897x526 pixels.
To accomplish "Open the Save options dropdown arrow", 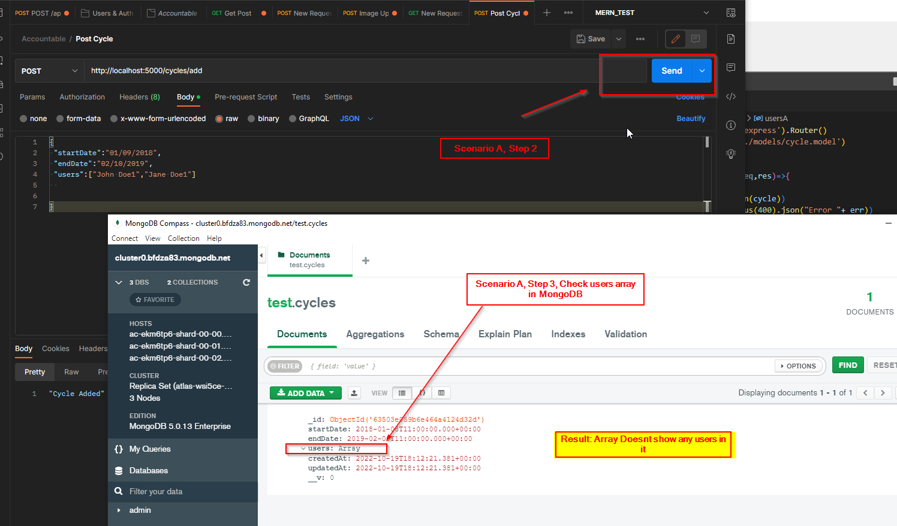I will (x=619, y=39).
